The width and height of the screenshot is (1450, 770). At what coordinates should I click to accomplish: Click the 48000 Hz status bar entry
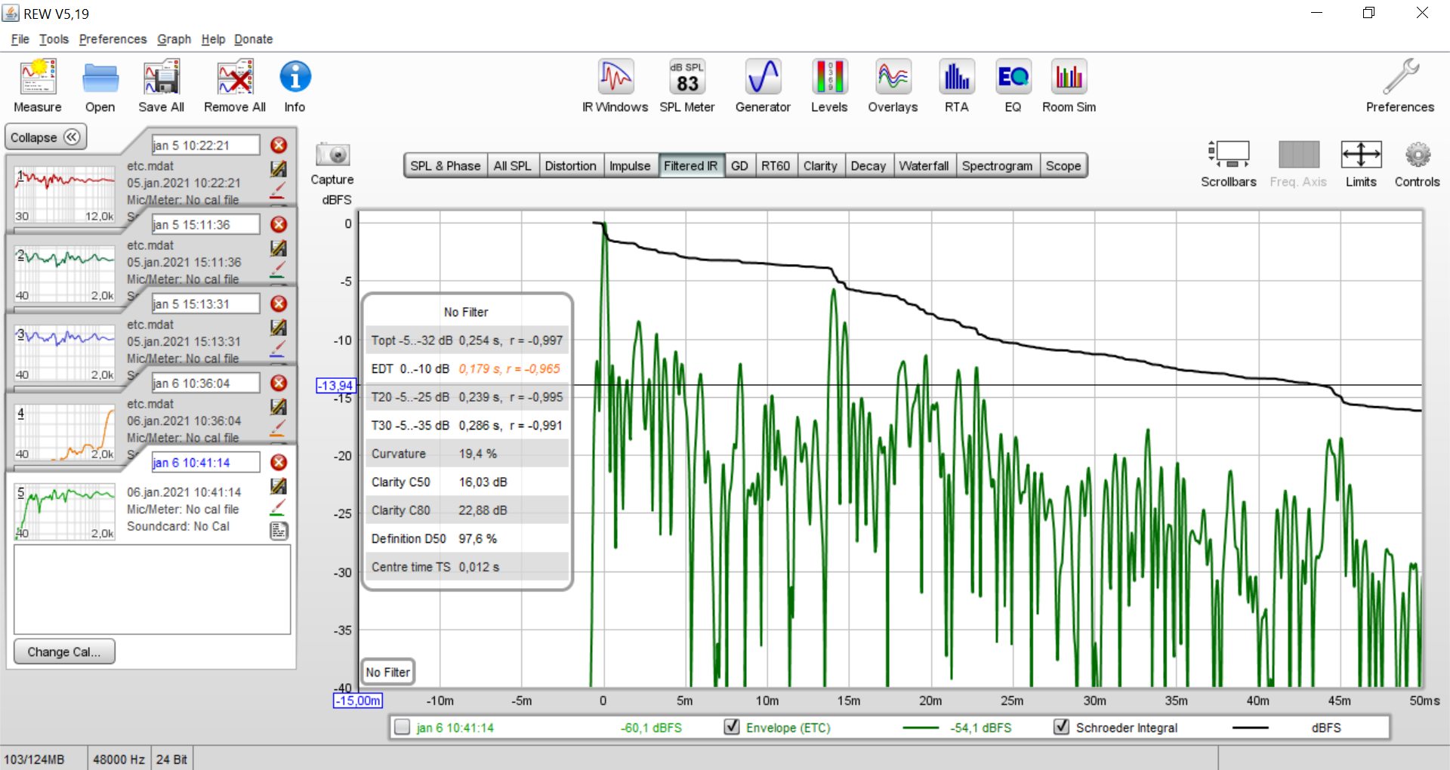[x=119, y=759]
